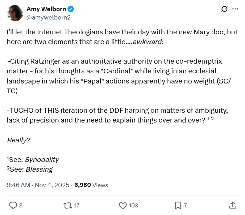Bookmark this post by Amy Welborn
This screenshot has height=215, width=245.
178,205
